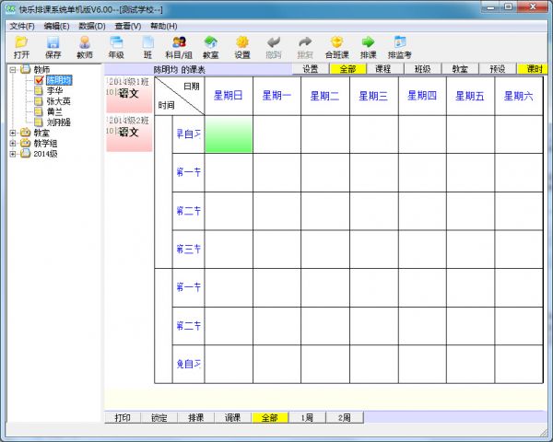Run the 排课 green arrow toolbar icon

pos(368,47)
